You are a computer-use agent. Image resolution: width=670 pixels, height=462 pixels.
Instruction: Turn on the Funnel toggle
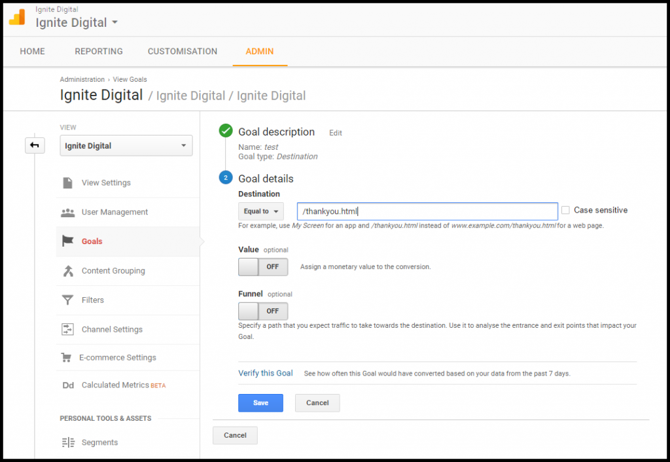tap(262, 311)
